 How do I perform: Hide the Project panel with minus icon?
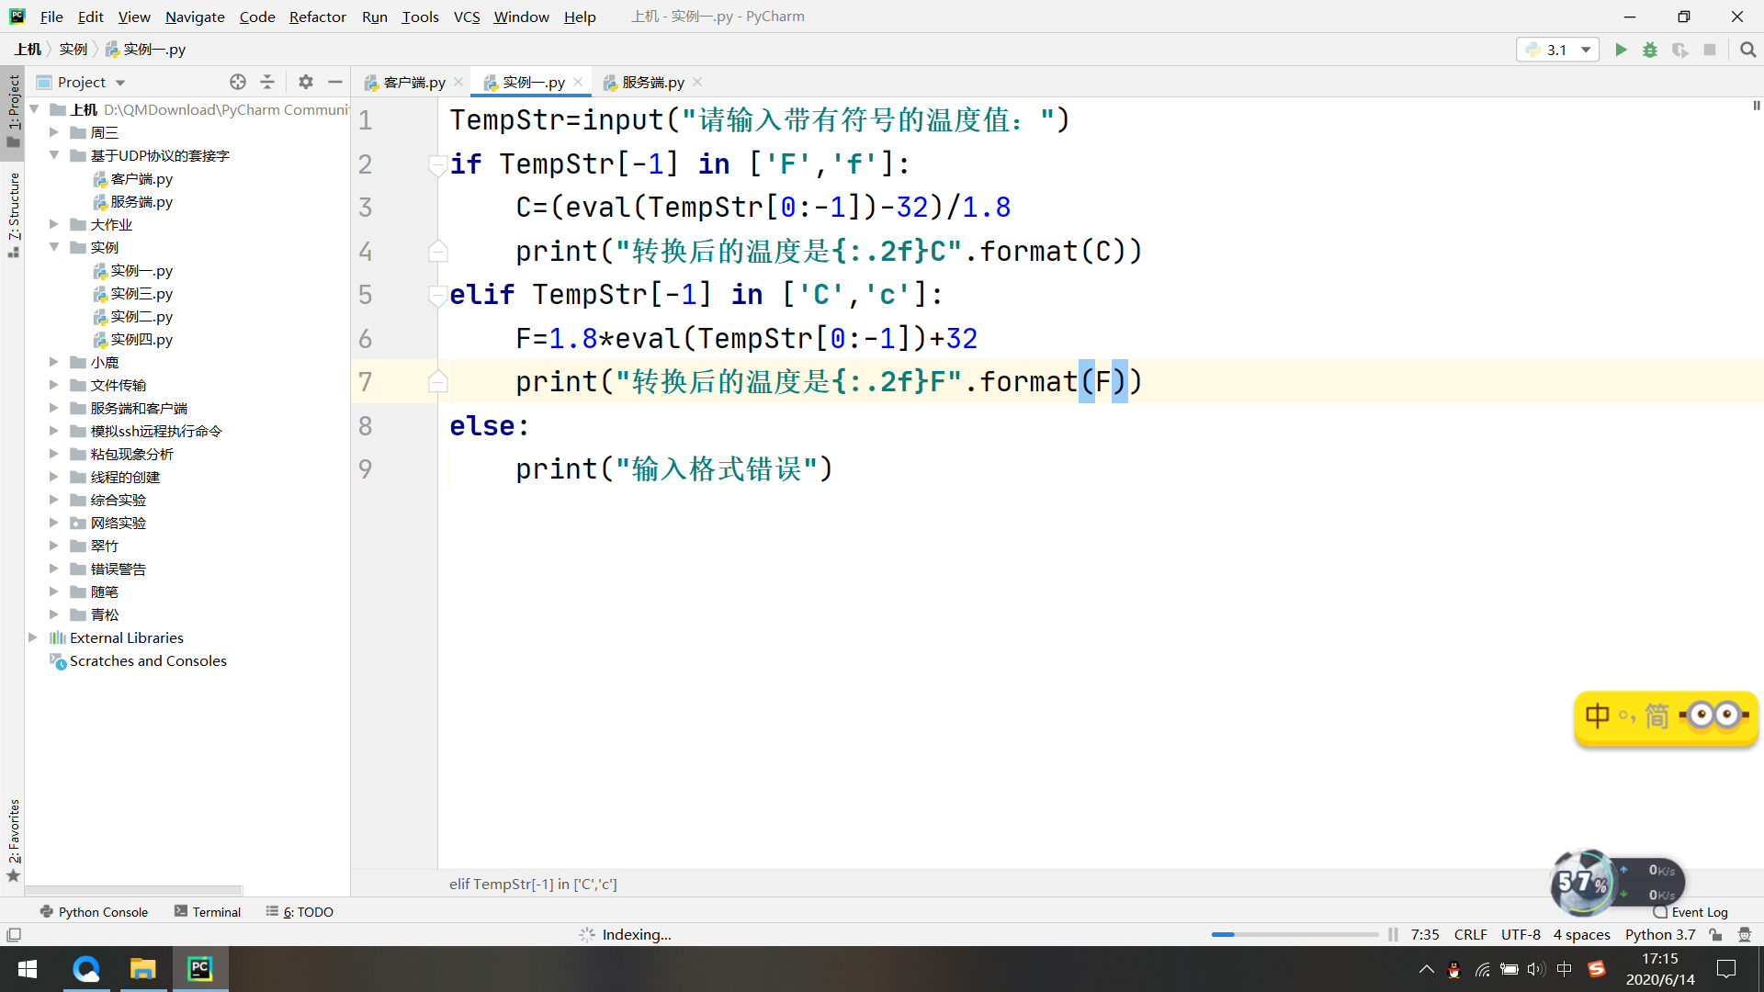pos(335,82)
